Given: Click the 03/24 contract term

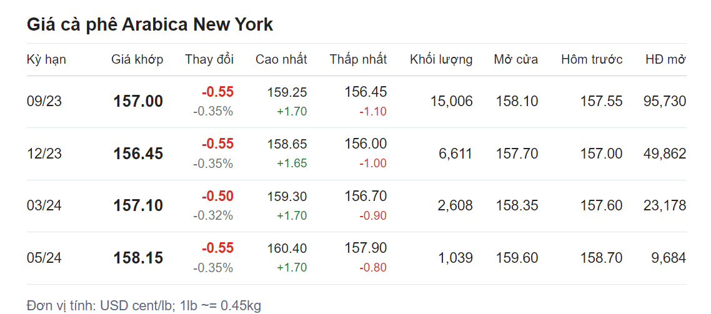Looking at the screenshot, I should pyautogui.click(x=44, y=205).
